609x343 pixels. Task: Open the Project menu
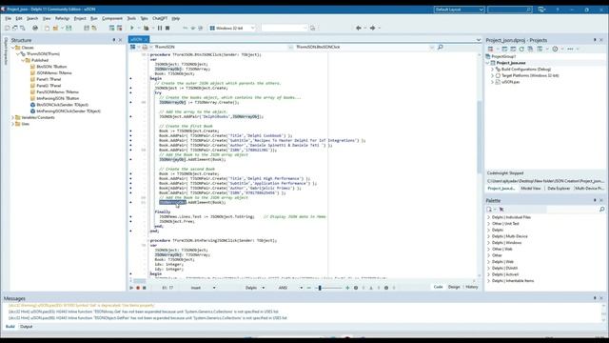click(x=80, y=18)
